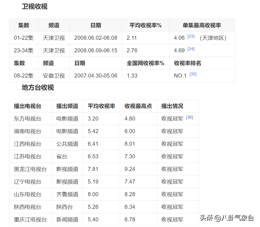Viewport: 260px width, 227px height.
Task: Click the 安徽卫视 channel cell
Action: click(54, 76)
